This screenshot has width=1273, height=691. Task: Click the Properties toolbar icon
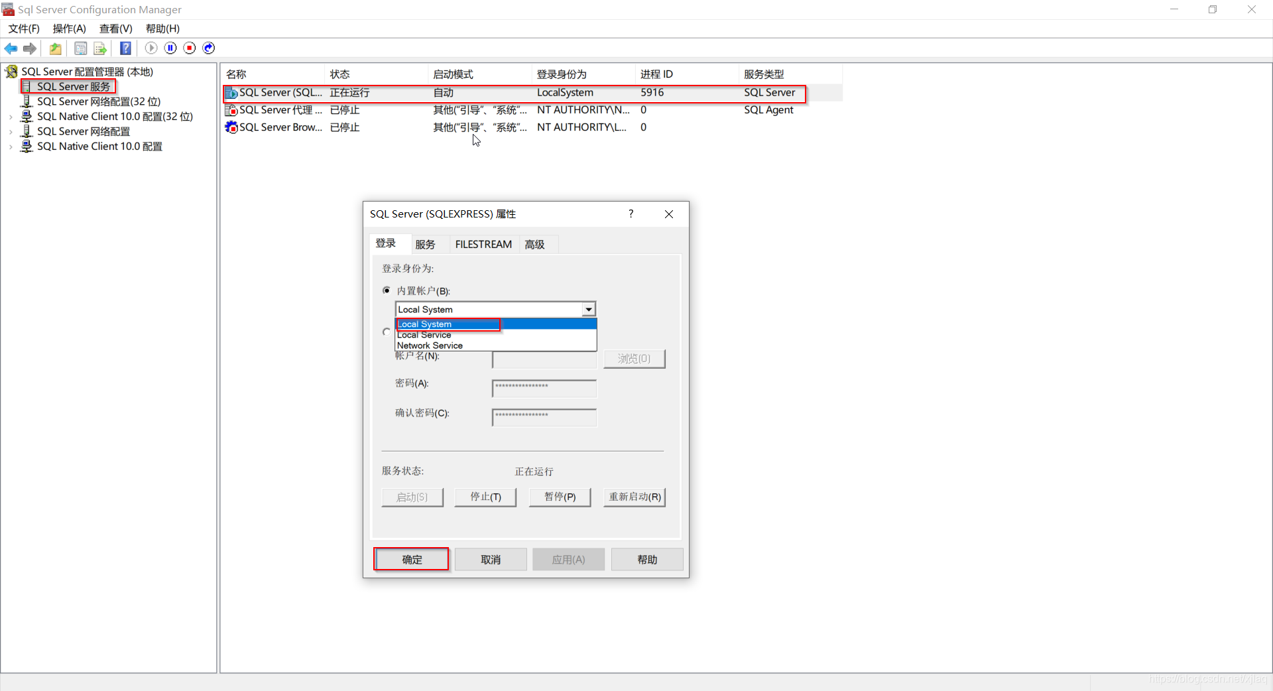coord(80,48)
